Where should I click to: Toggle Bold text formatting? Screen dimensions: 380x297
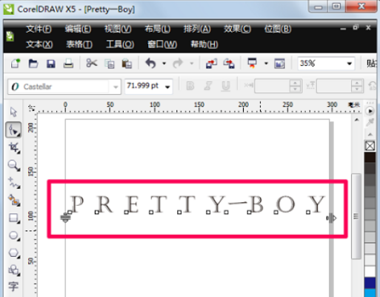190,86
